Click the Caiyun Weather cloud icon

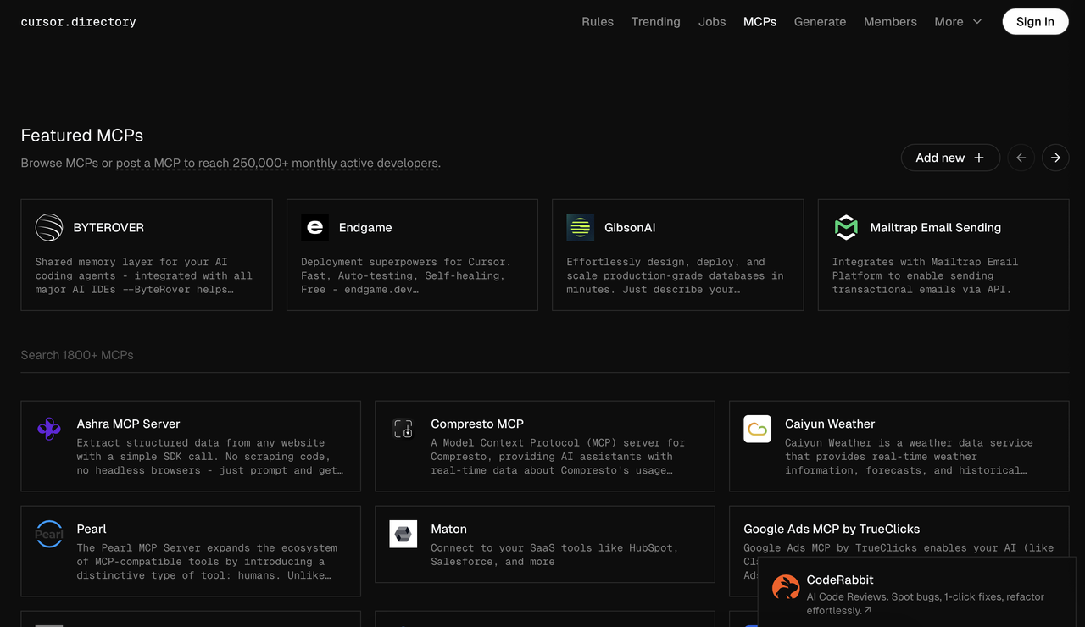[758, 429]
